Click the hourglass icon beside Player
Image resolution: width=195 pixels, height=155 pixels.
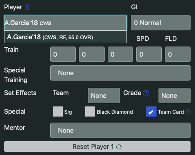pyautogui.click(x=27, y=7)
